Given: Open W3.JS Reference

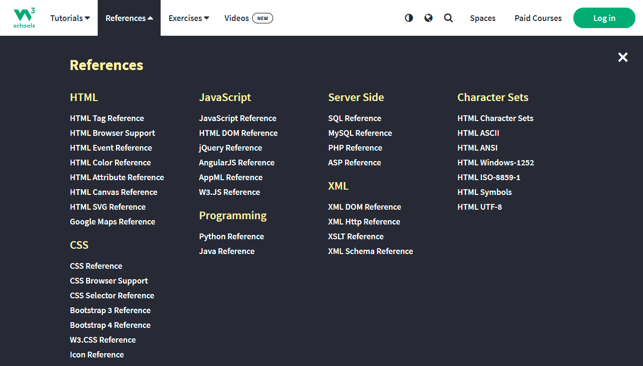Looking at the screenshot, I should point(230,192).
